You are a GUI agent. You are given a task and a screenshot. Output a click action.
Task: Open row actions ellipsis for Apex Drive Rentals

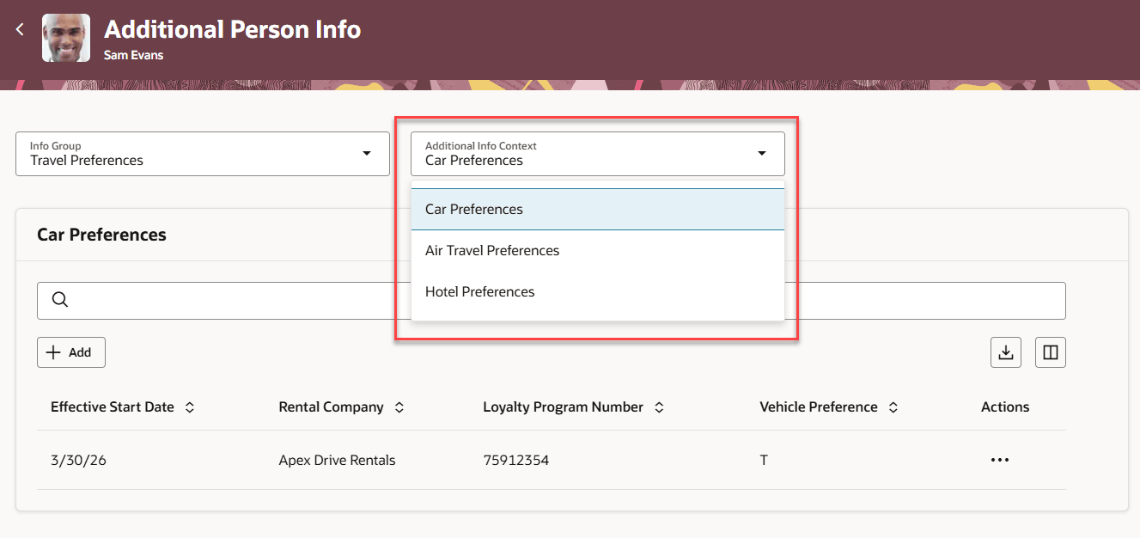999,460
